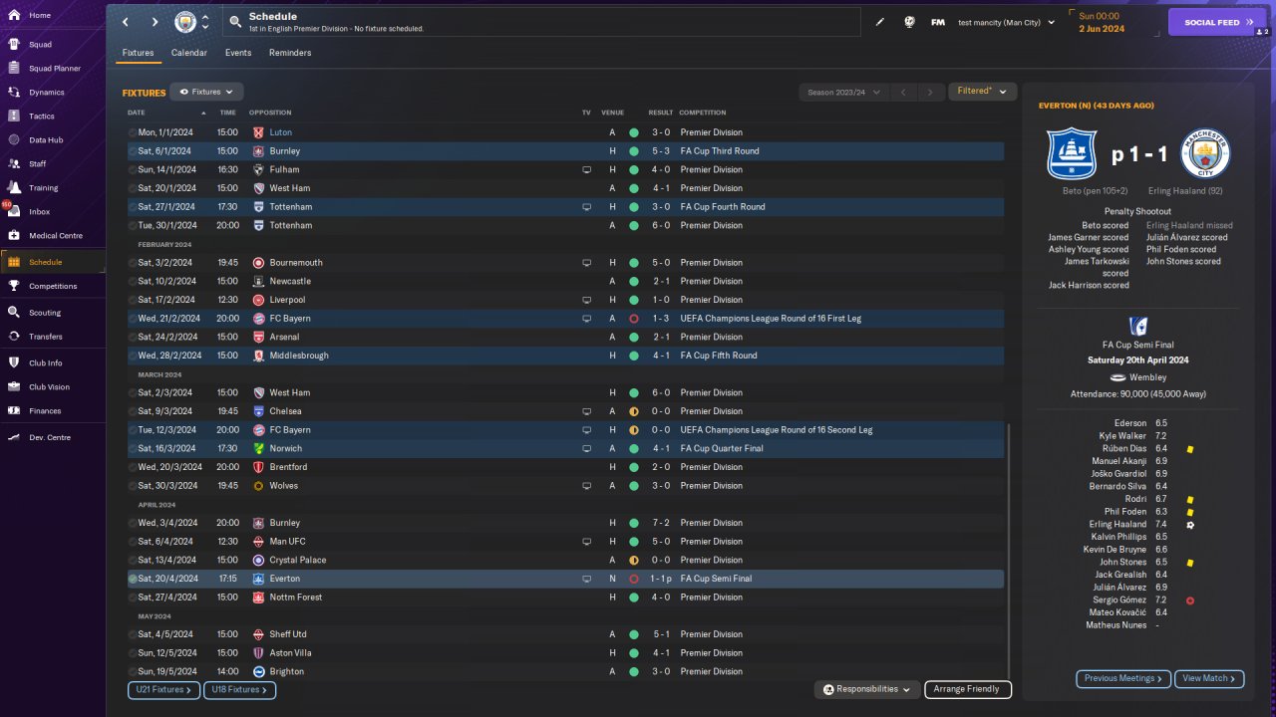Image resolution: width=1276 pixels, height=717 pixels.
Task: Open the Season 2023/24 dropdown
Action: (x=843, y=93)
